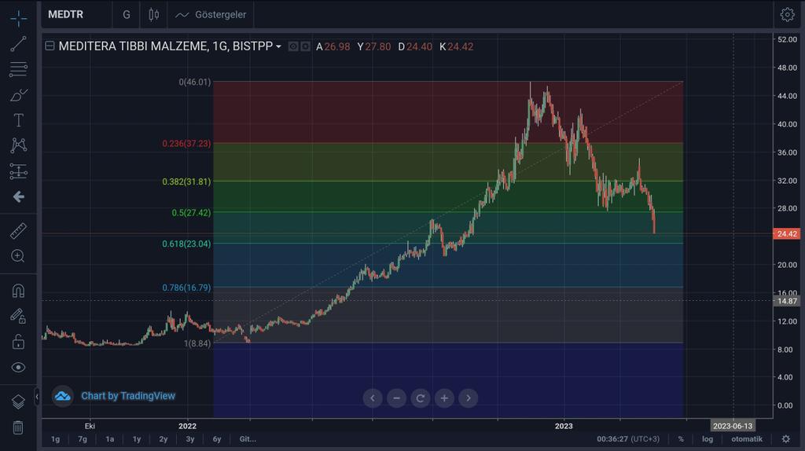This screenshot has height=451, width=805.
Task: Click the 2022 time axis label
Action: pos(187,426)
